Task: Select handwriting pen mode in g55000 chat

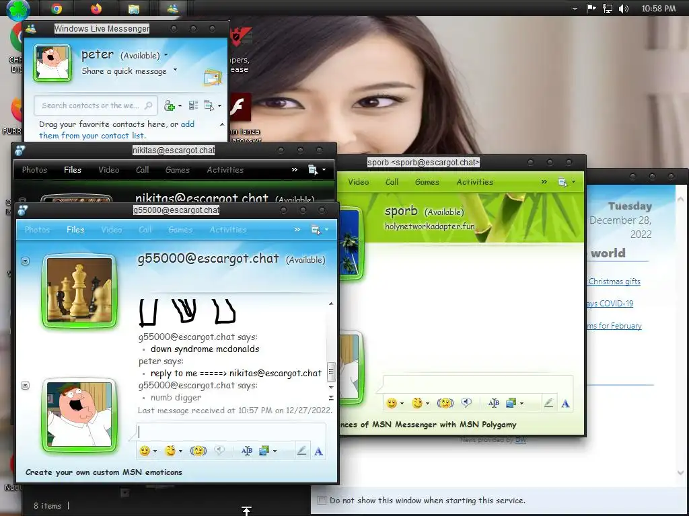Action: pos(301,451)
